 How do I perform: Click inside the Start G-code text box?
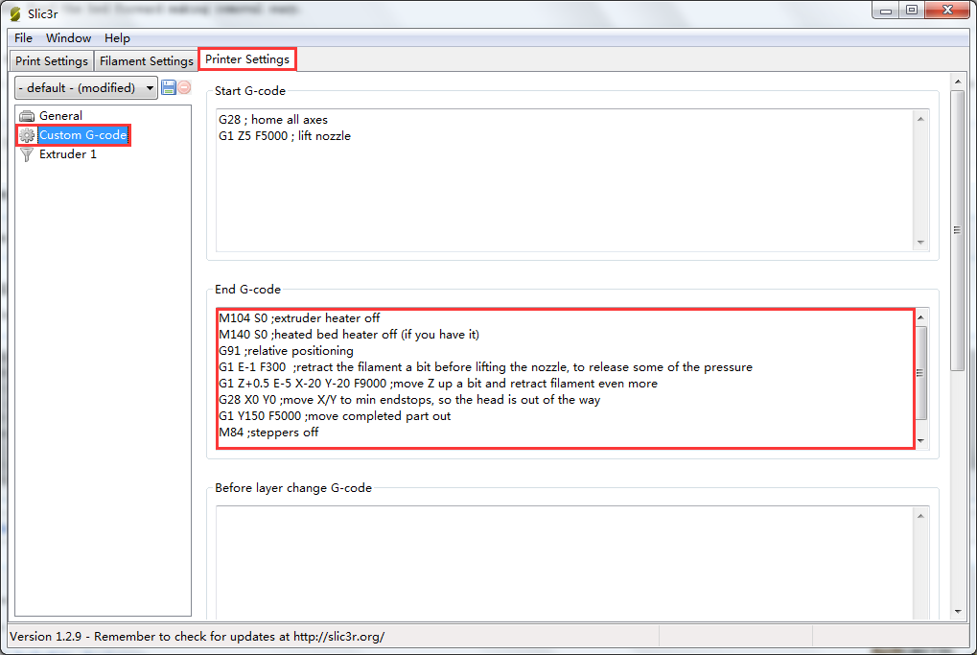pos(565,180)
